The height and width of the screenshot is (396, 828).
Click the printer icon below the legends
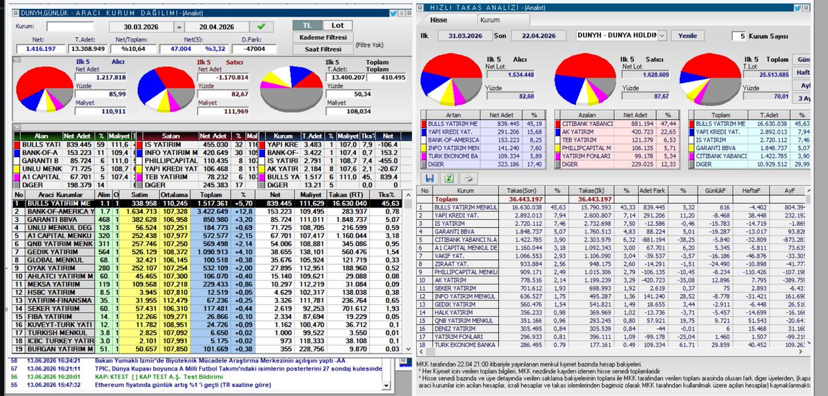(468, 178)
